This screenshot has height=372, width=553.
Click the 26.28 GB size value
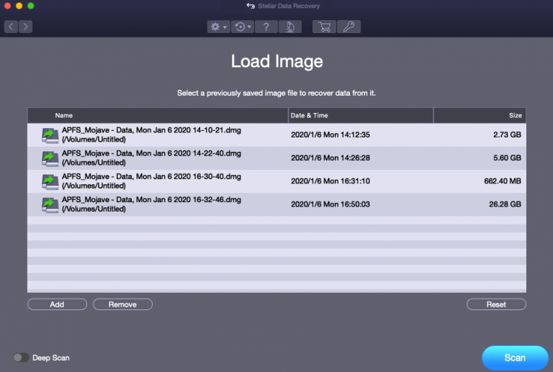tap(505, 204)
